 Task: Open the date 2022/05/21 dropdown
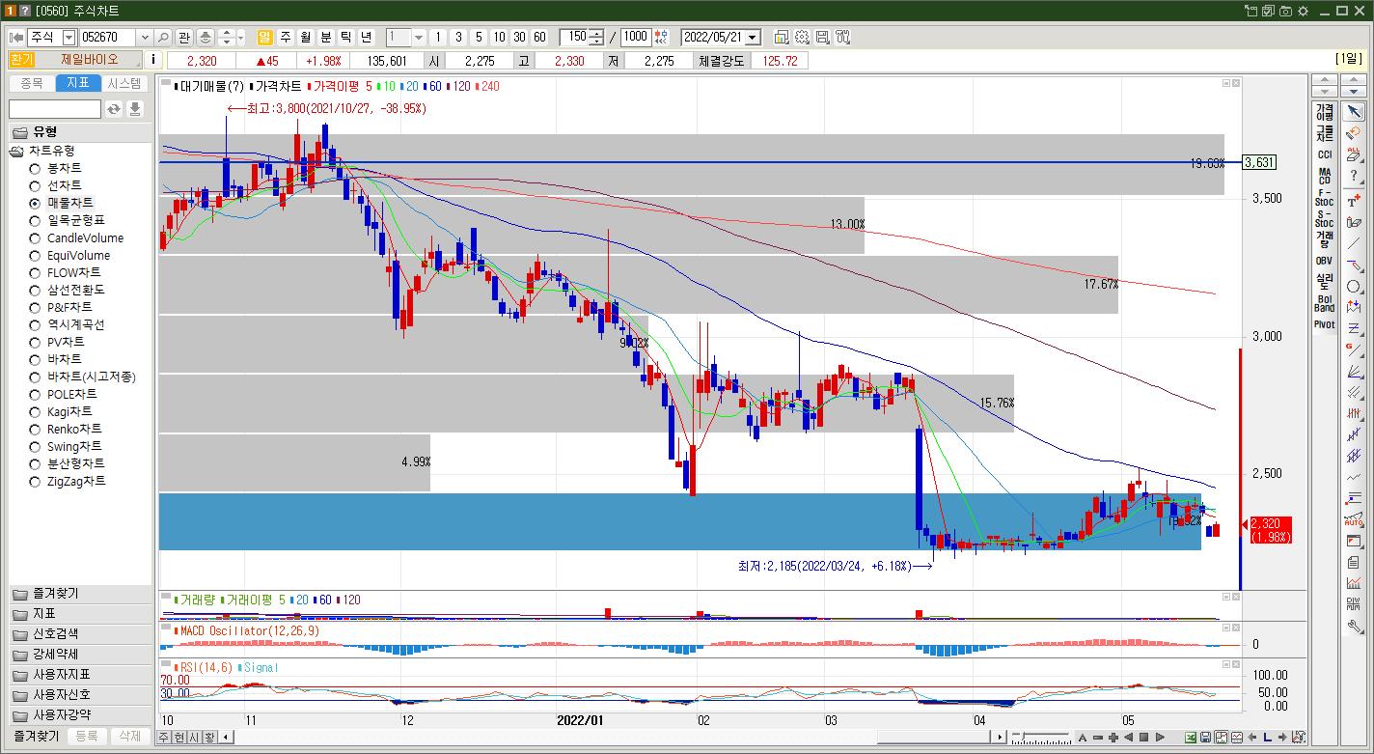753,37
